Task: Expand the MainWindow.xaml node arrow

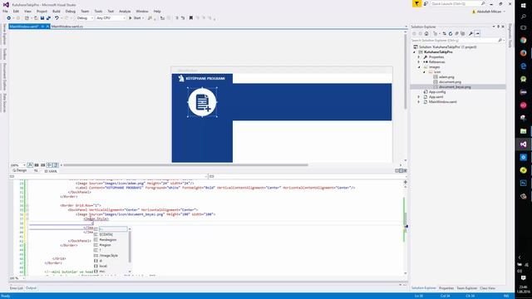Action: coord(419,101)
